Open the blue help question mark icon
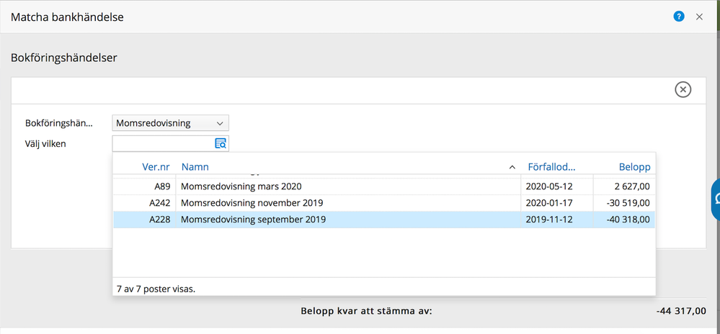The image size is (720, 334). (x=679, y=17)
